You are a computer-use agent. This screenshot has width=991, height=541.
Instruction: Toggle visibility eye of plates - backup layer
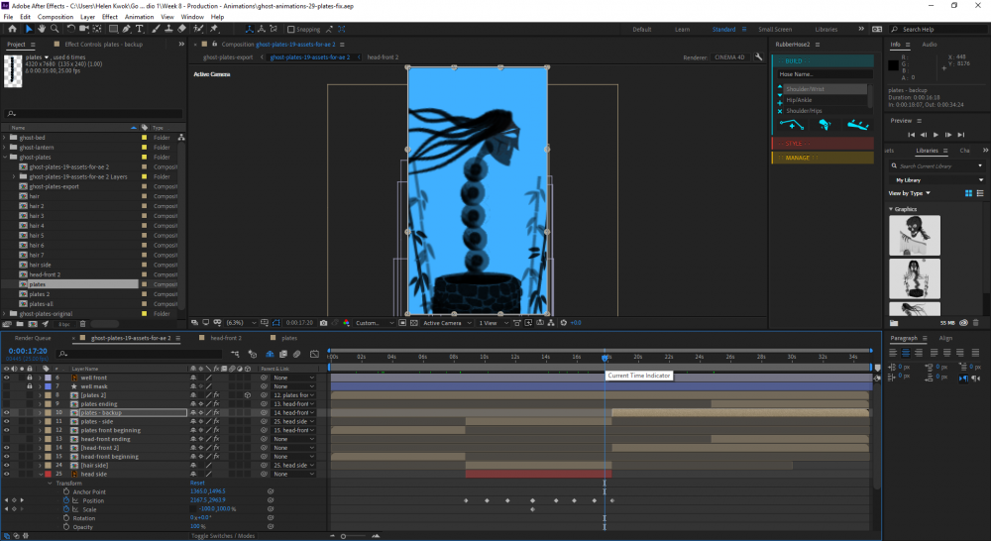pyautogui.click(x=7, y=413)
